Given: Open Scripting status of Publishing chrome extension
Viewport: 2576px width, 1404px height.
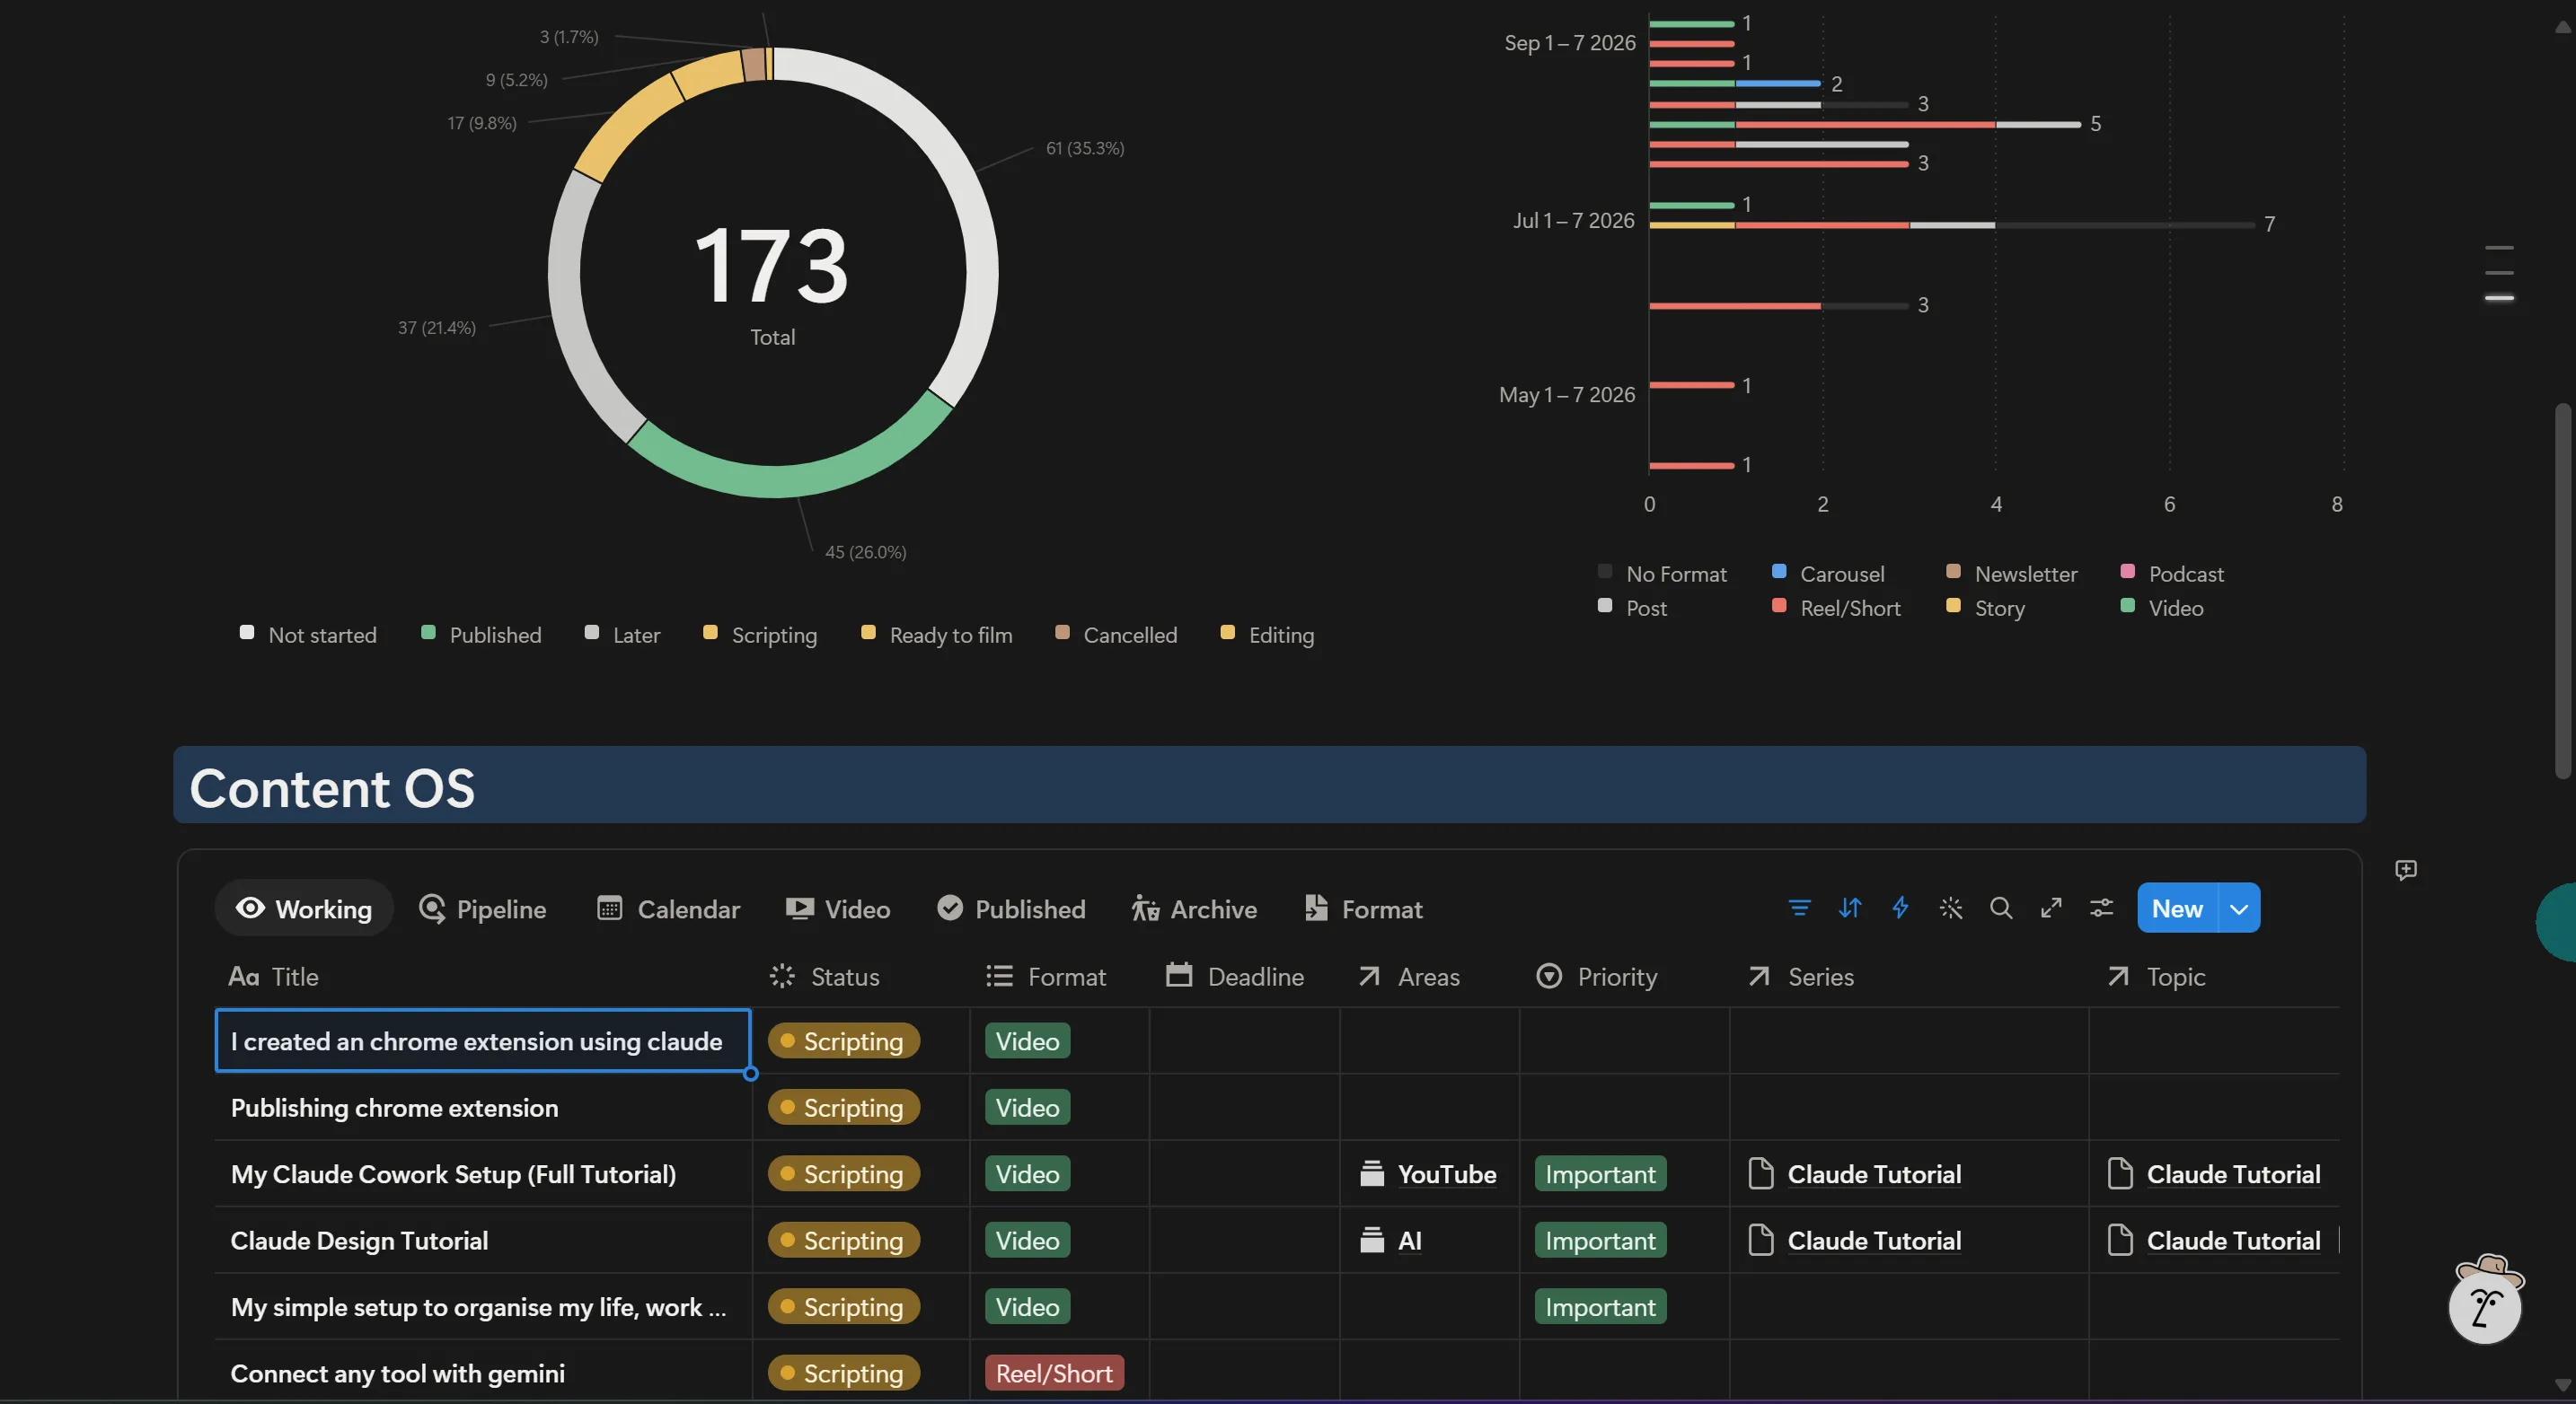Looking at the screenshot, I should (843, 1107).
